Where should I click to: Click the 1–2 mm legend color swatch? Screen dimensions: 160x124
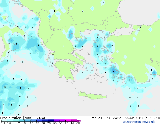pyautogui.click(x=16, y=121)
